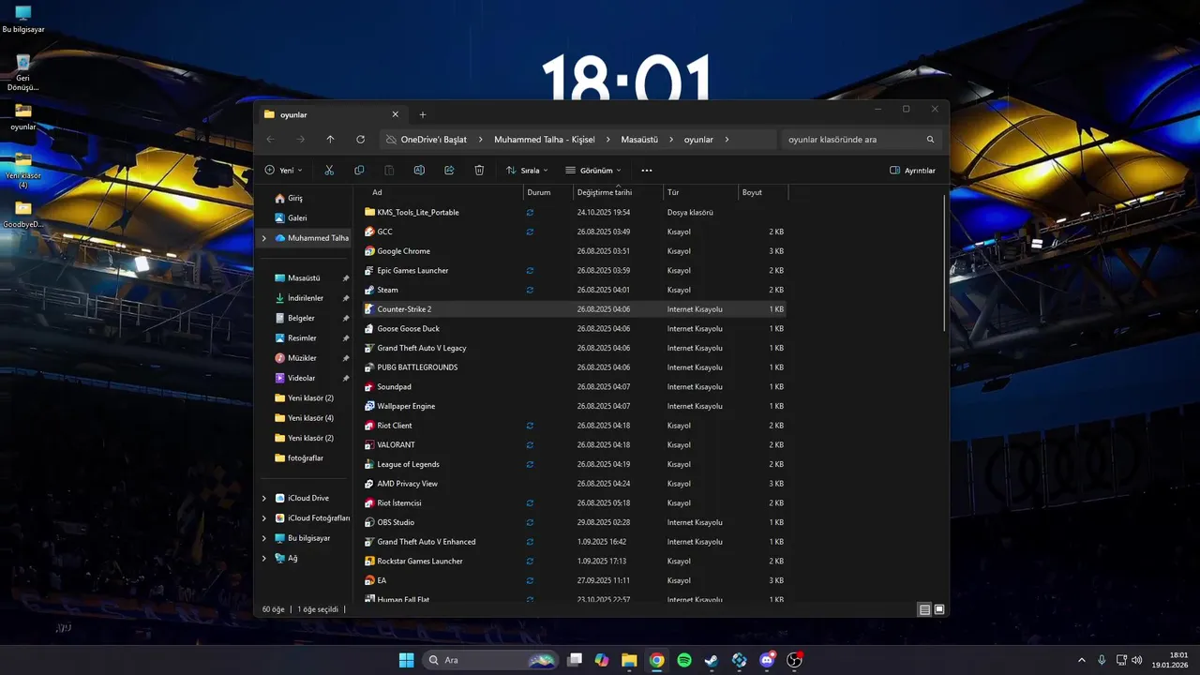Screen dimensions: 1200x675
Task: Click the Copilot icon on taskbar
Action: [602, 660]
